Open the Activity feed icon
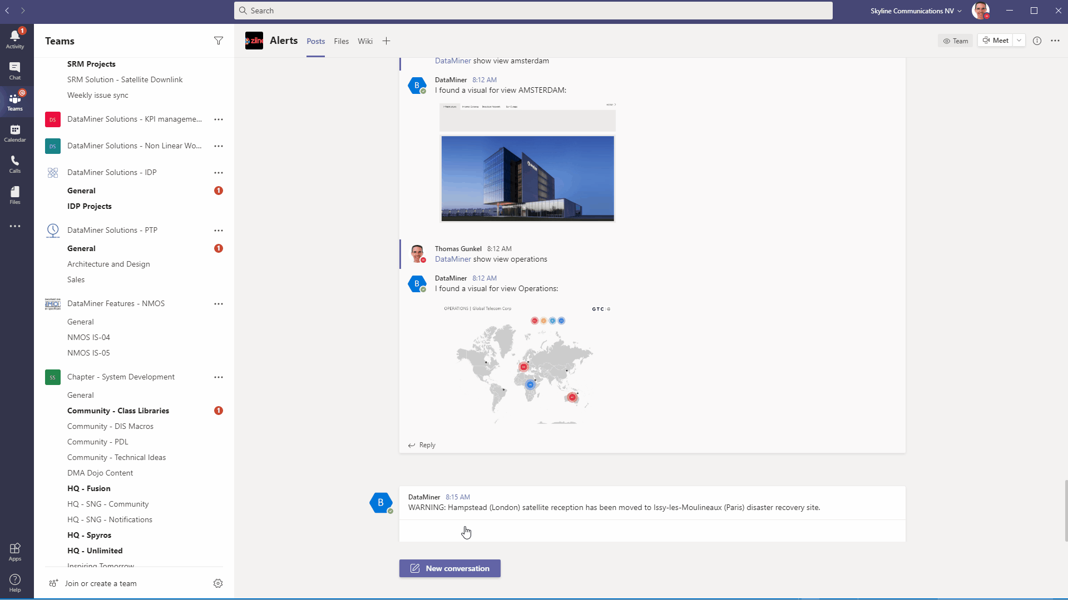Screen dimensions: 1068x600 tap(15, 39)
